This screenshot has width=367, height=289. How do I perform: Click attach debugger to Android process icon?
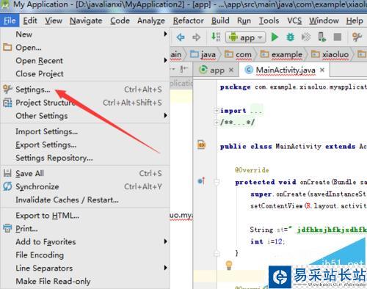pos(321,37)
